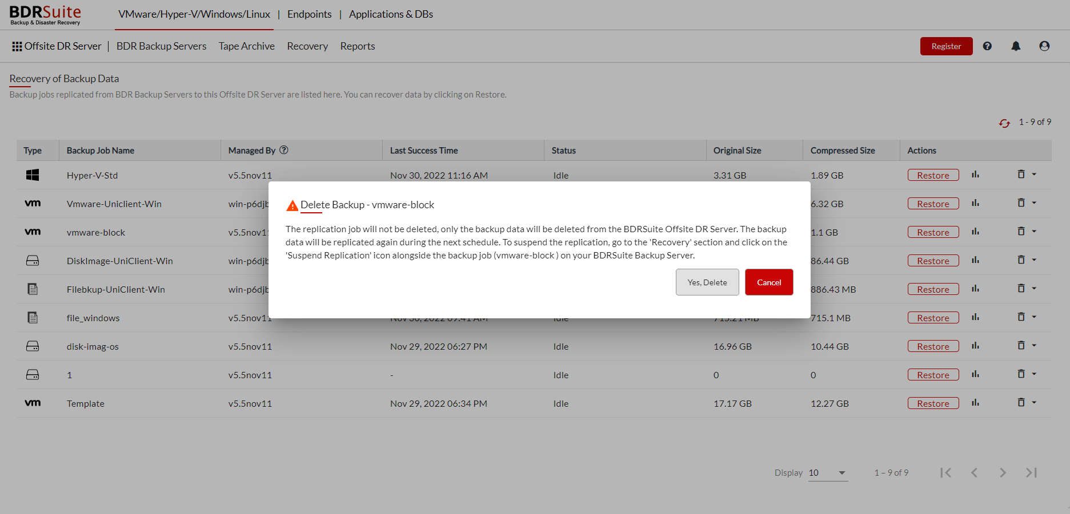
Task: Click the Hyper-V-Std row Windows type icon
Action: tap(33, 175)
